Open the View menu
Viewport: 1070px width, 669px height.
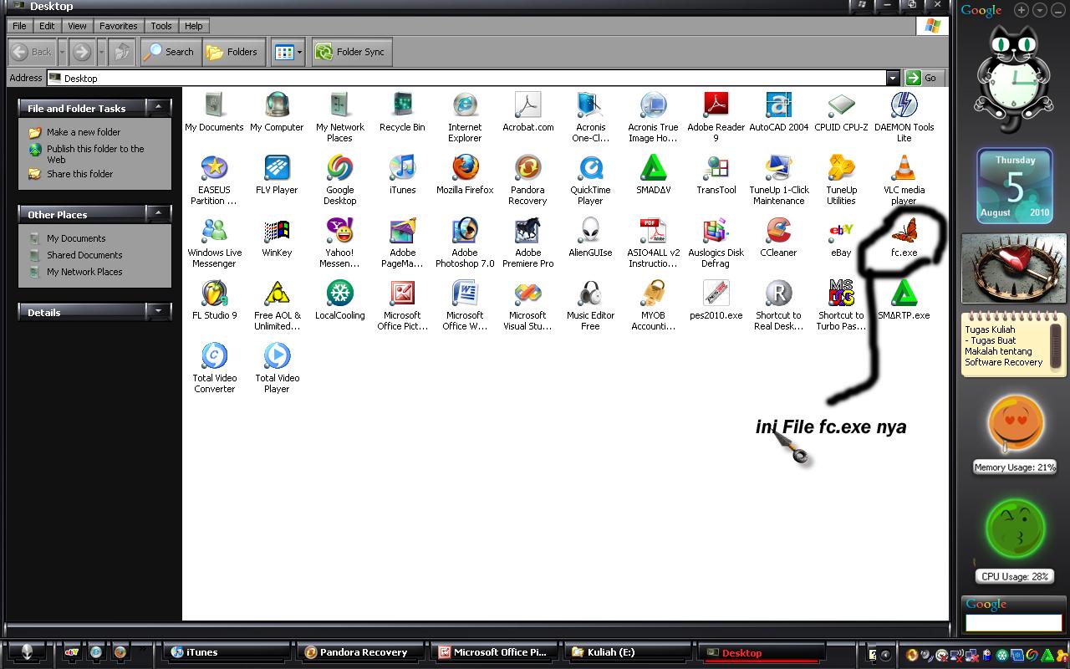click(x=77, y=26)
